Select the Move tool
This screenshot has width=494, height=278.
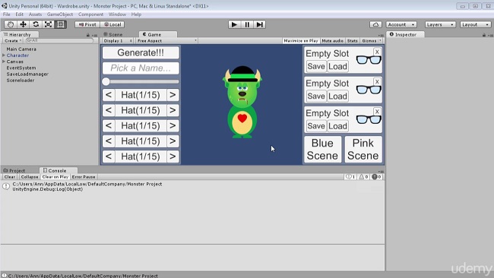pyautogui.click(x=23, y=24)
